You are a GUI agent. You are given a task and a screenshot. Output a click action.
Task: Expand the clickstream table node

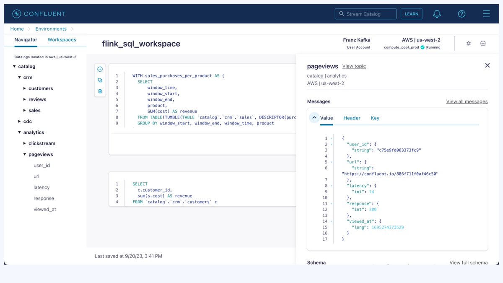[25, 143]
